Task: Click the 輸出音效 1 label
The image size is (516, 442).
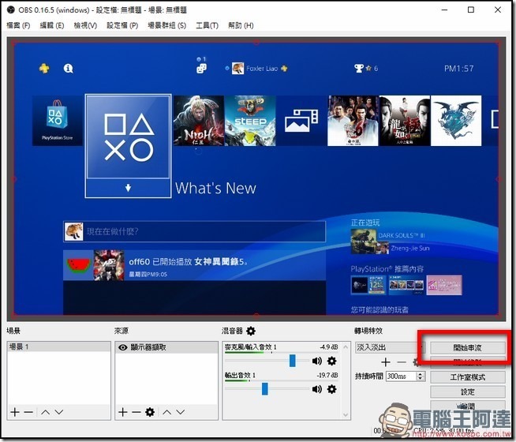Action: 240,375
